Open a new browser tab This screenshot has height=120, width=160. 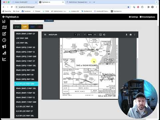click(x=94, y=2)
